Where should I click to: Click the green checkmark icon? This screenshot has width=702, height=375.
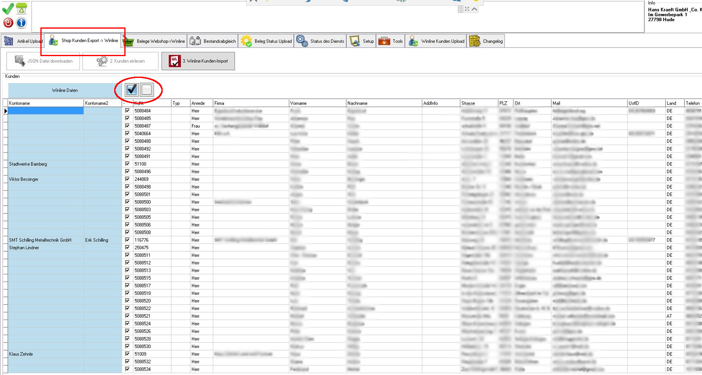(8, 9)
